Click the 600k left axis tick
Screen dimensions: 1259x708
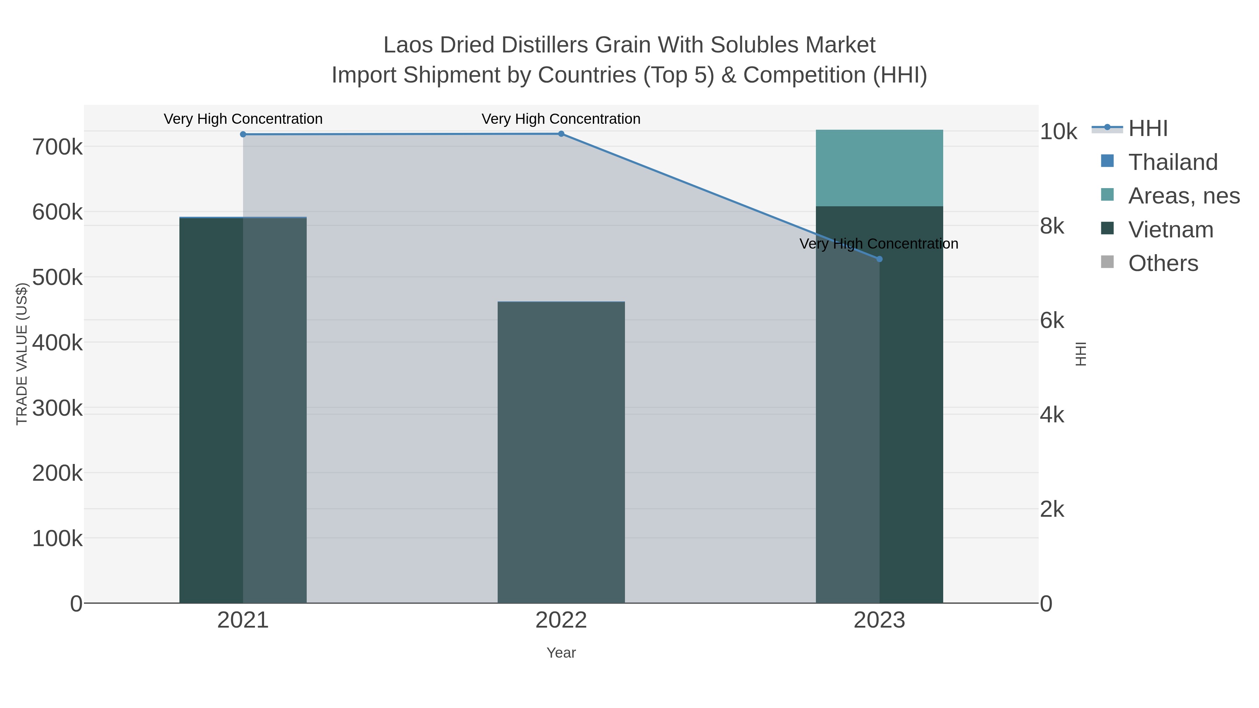57,212
